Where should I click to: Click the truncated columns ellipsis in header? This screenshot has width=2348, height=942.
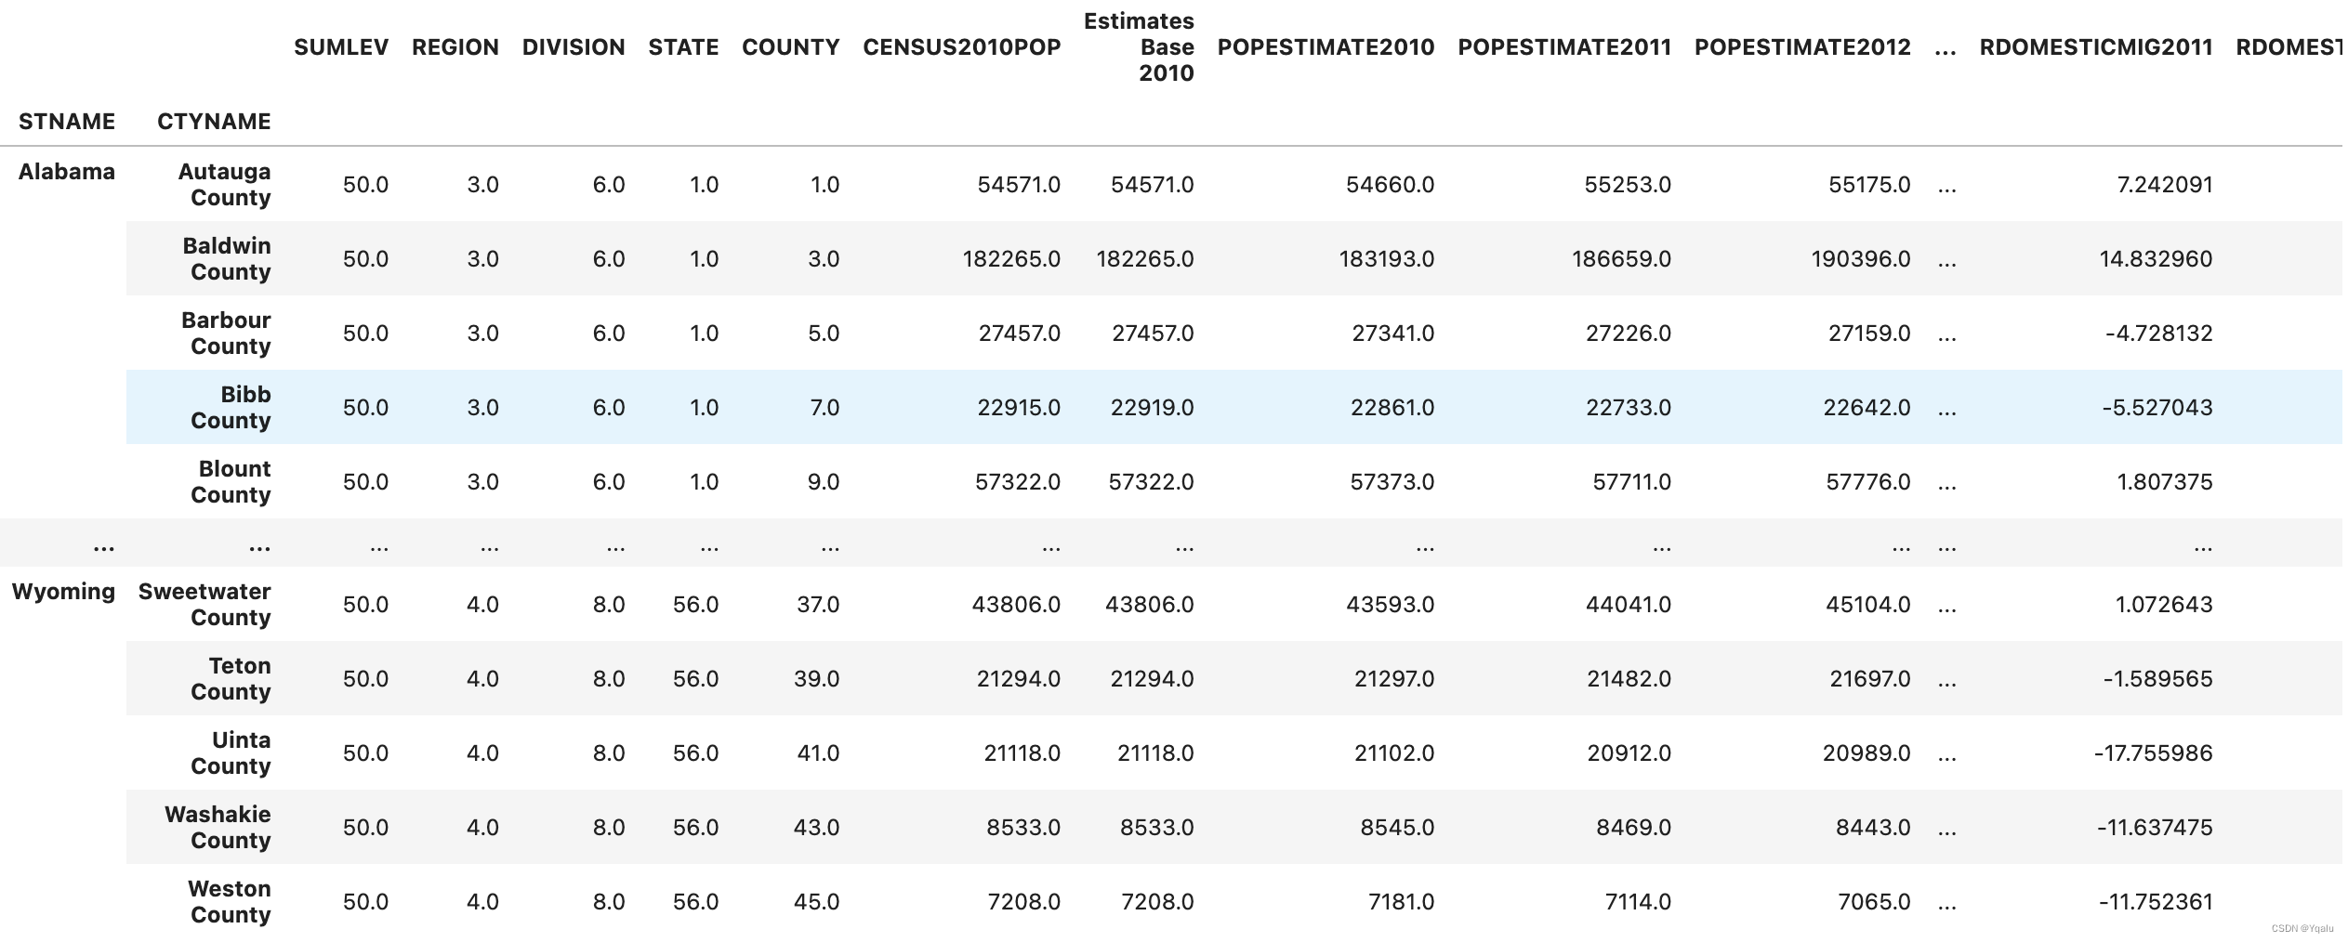click(1946, 47)
